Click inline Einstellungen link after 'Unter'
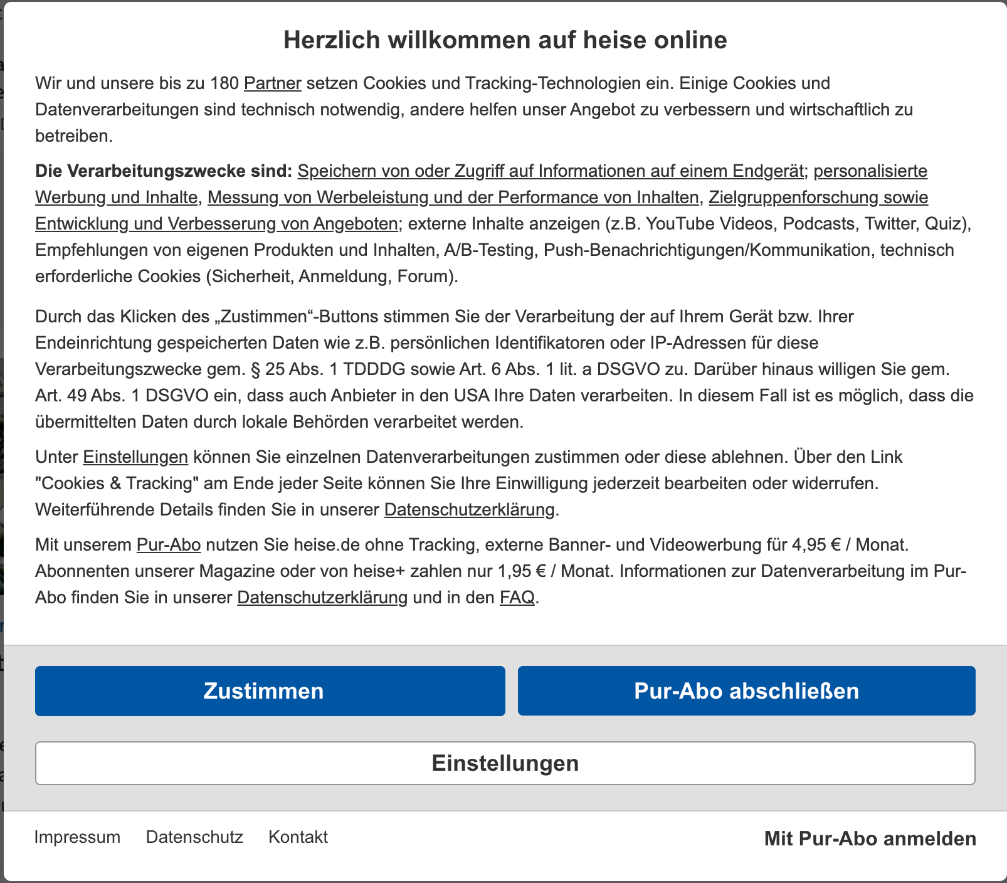The width and height of the screenshot is (1007, 883). tap(135, 457)
